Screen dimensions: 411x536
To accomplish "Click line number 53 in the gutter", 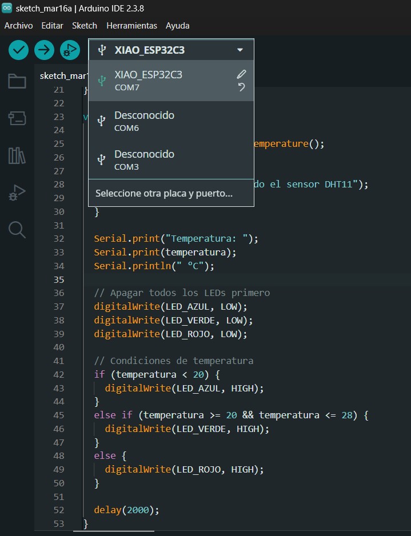I will click(59, 523).
